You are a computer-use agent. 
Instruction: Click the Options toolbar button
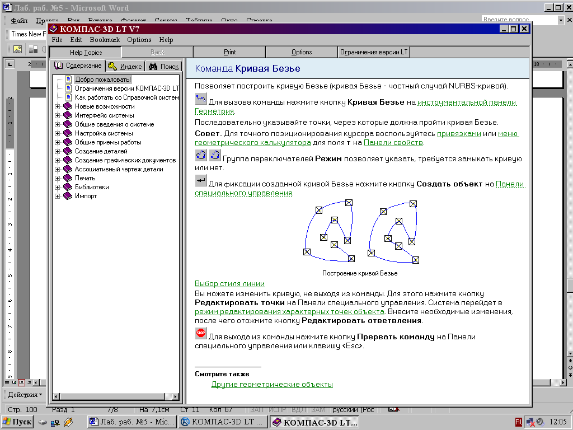[302, 52]
